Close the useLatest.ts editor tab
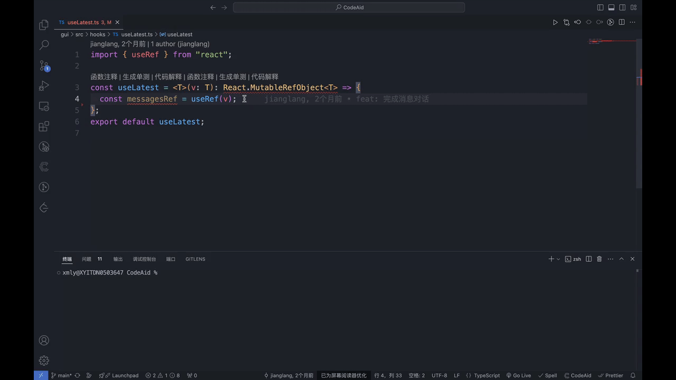 (117, 22)
